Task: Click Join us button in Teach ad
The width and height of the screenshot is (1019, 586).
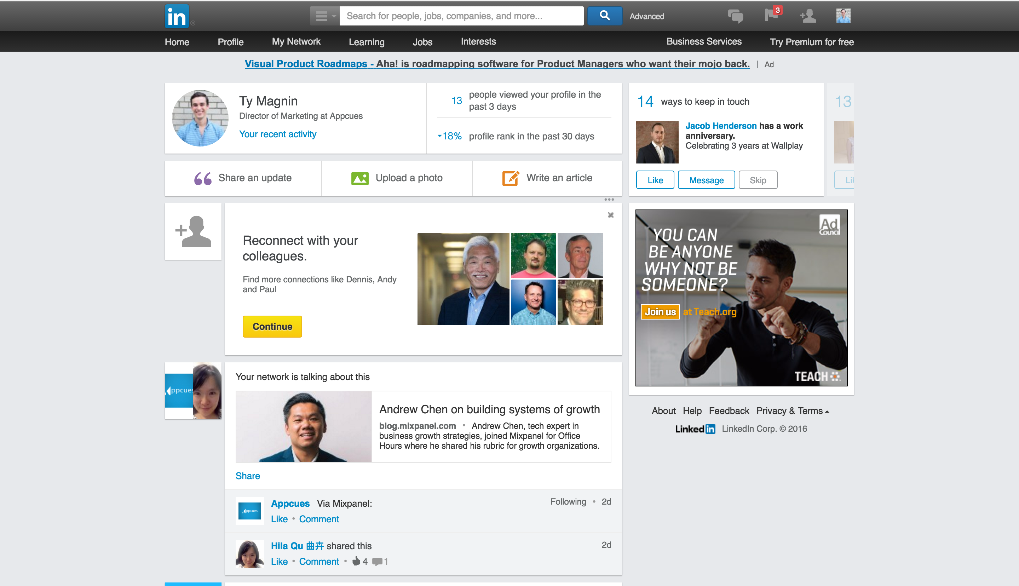Action: (x=660, y=312)
